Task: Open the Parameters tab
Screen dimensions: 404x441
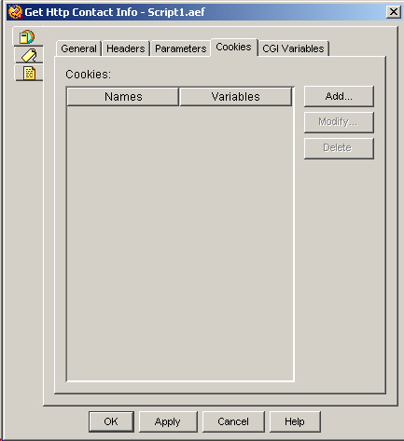Action: coord(180,48)
